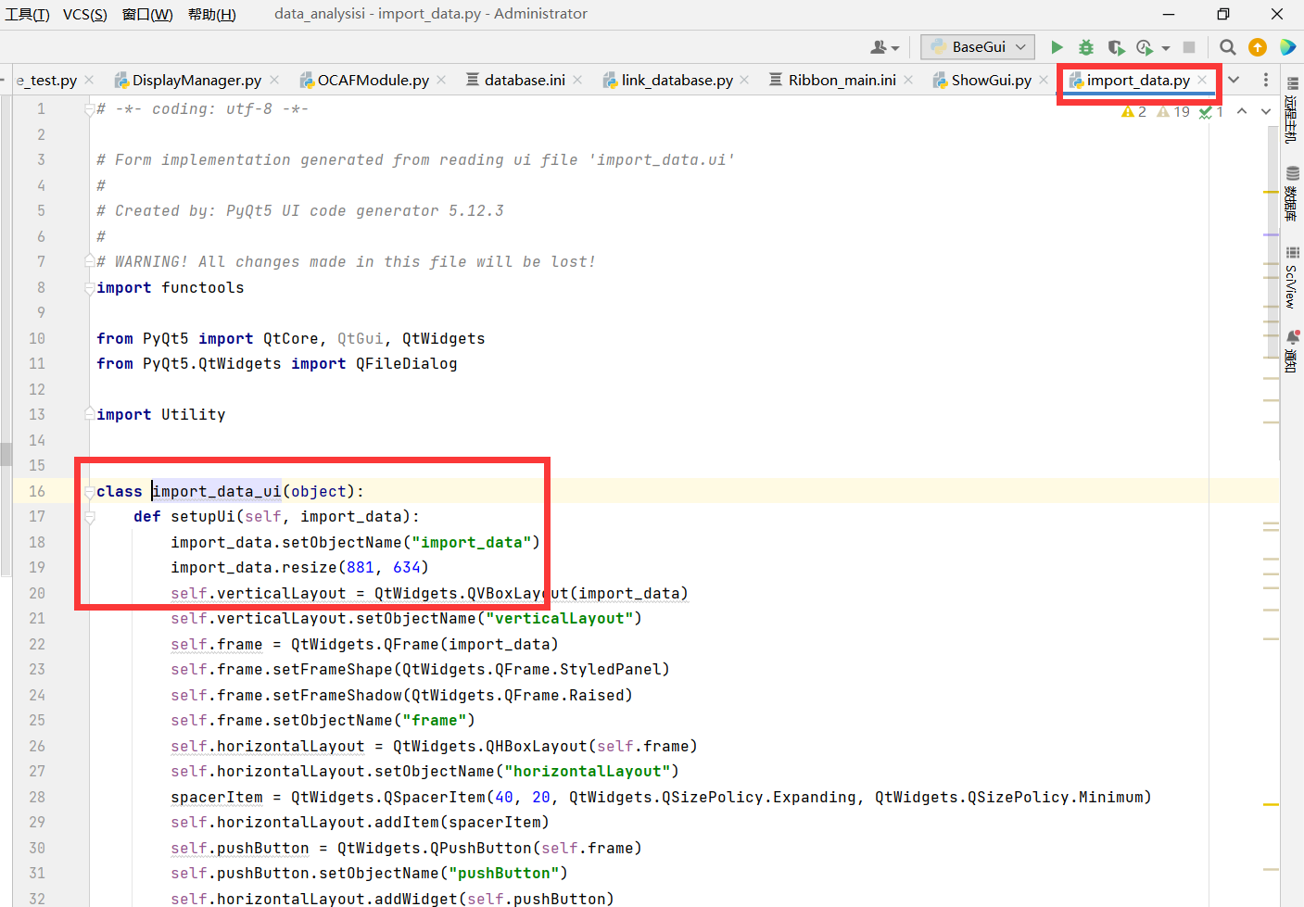Open the SciView side panel
Image resolution: width=1304 pixels, height=907 pixels.
(1292, 277)
